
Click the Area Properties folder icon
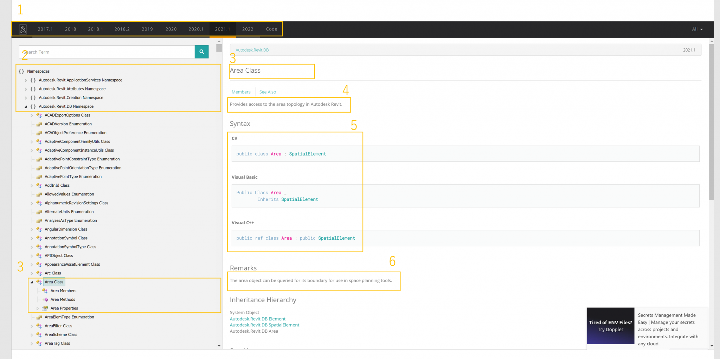[45, 308]
